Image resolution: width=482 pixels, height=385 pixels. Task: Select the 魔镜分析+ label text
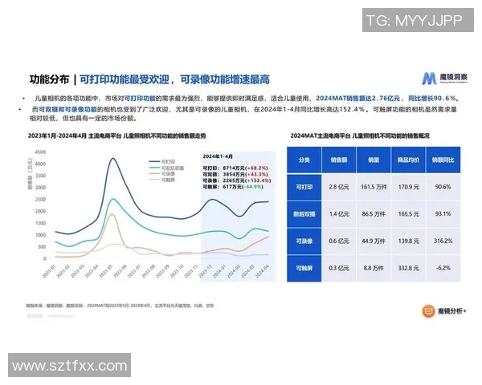(451, 311)
